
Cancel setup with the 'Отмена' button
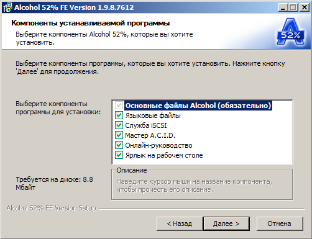[x=280, y=223]
